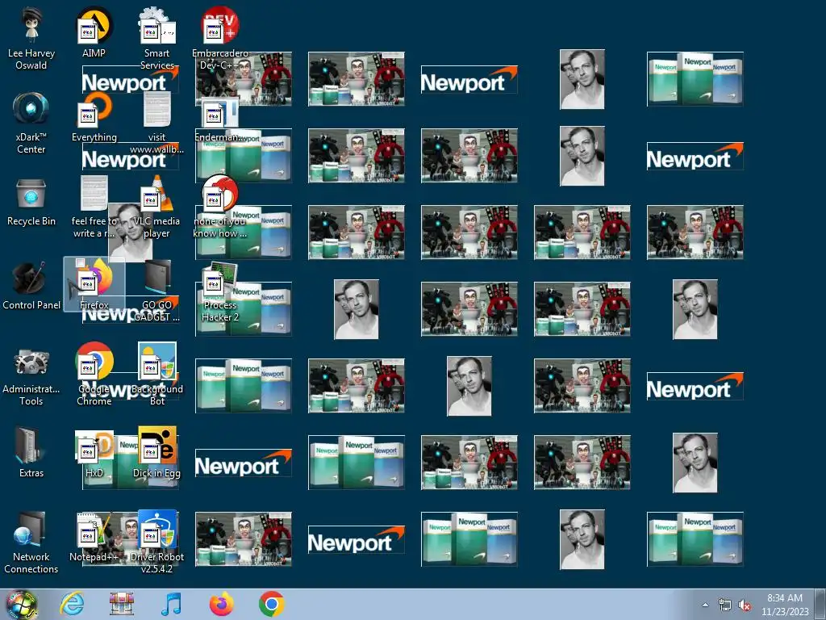Open the Windows Start menu orb
Screen dimensions: 826x620
point(22,604)
